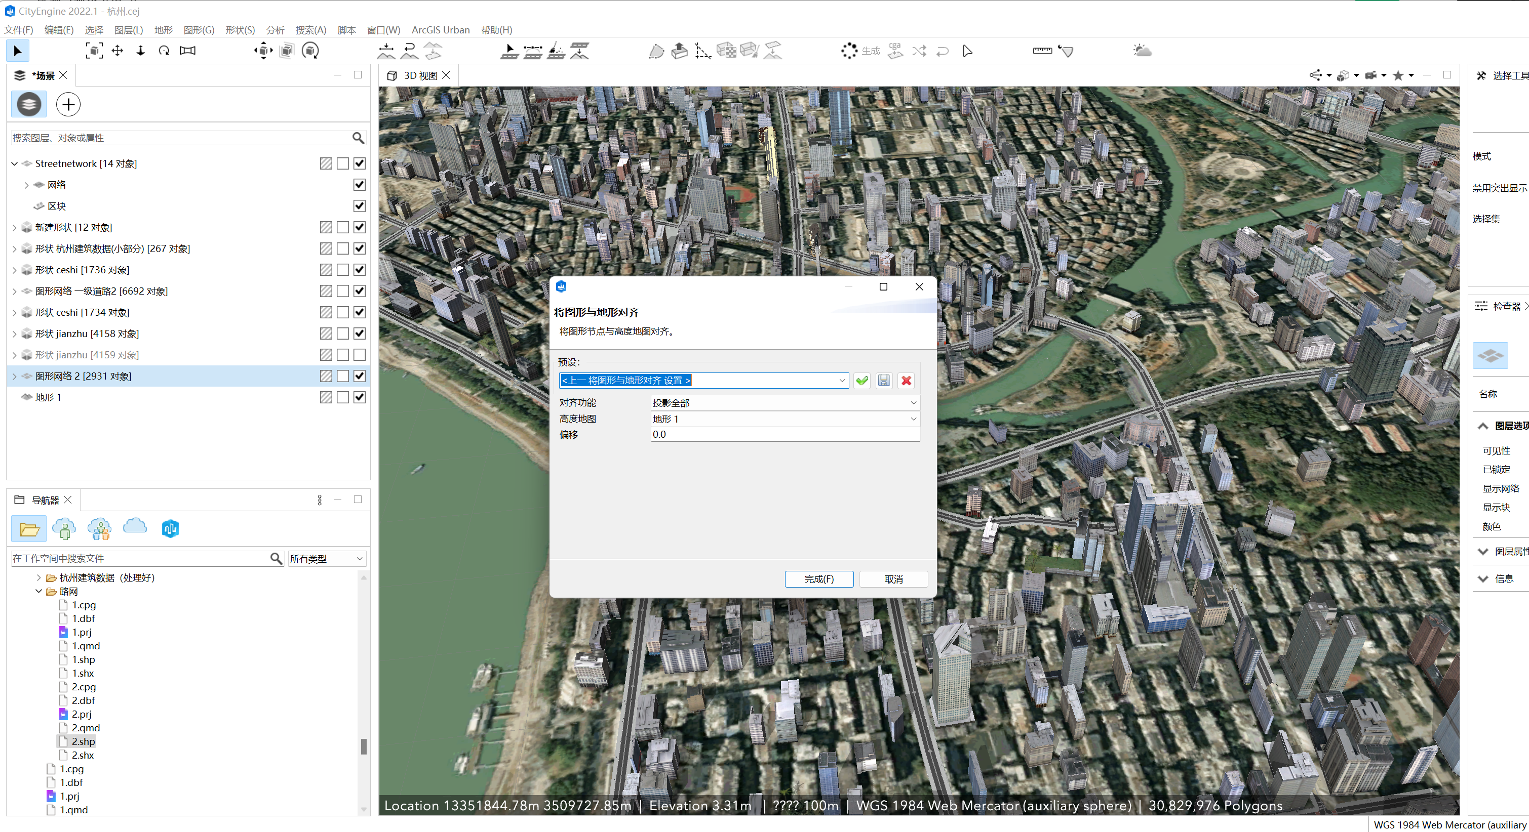Open the scene light weather settings icon
This screenshot has width=1529, height=832.
[x=1142, y=51]
